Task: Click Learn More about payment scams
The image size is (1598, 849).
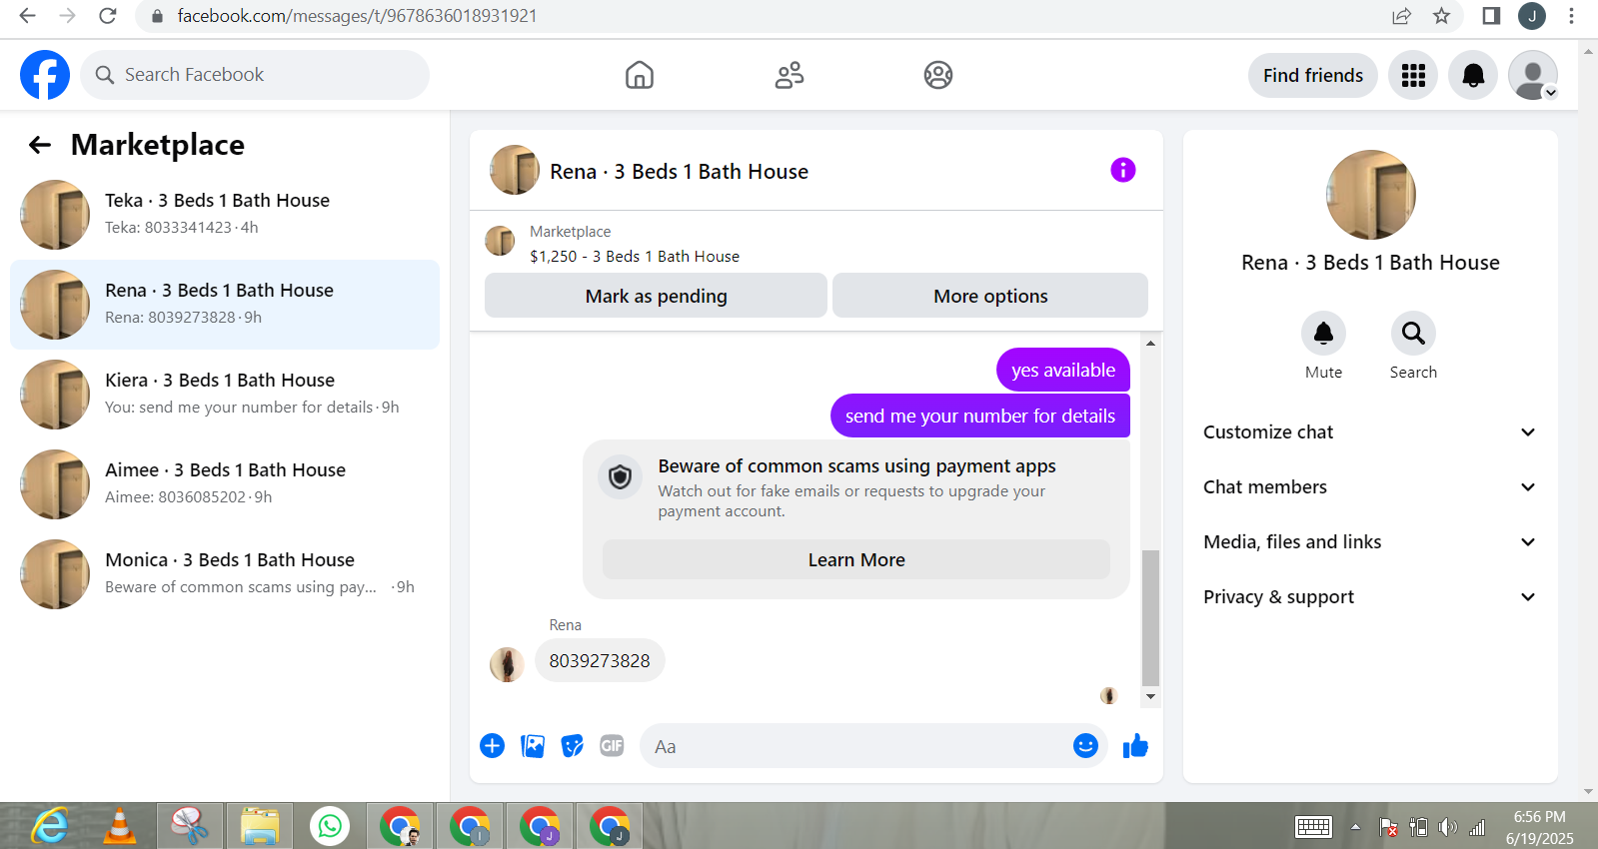Action: pyautogui.click(x=856, y=559)
